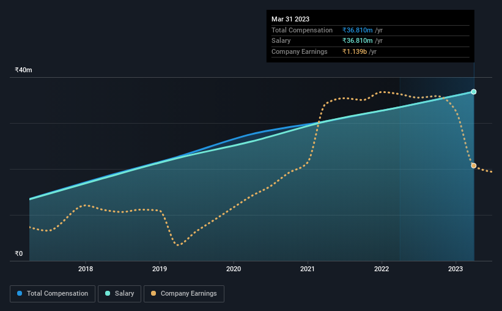Image resolution: width=502 pixels, height=311 pixels.
Task: Click the Mar 31 2023 tooltip date
Action: [x=290, y=19]
